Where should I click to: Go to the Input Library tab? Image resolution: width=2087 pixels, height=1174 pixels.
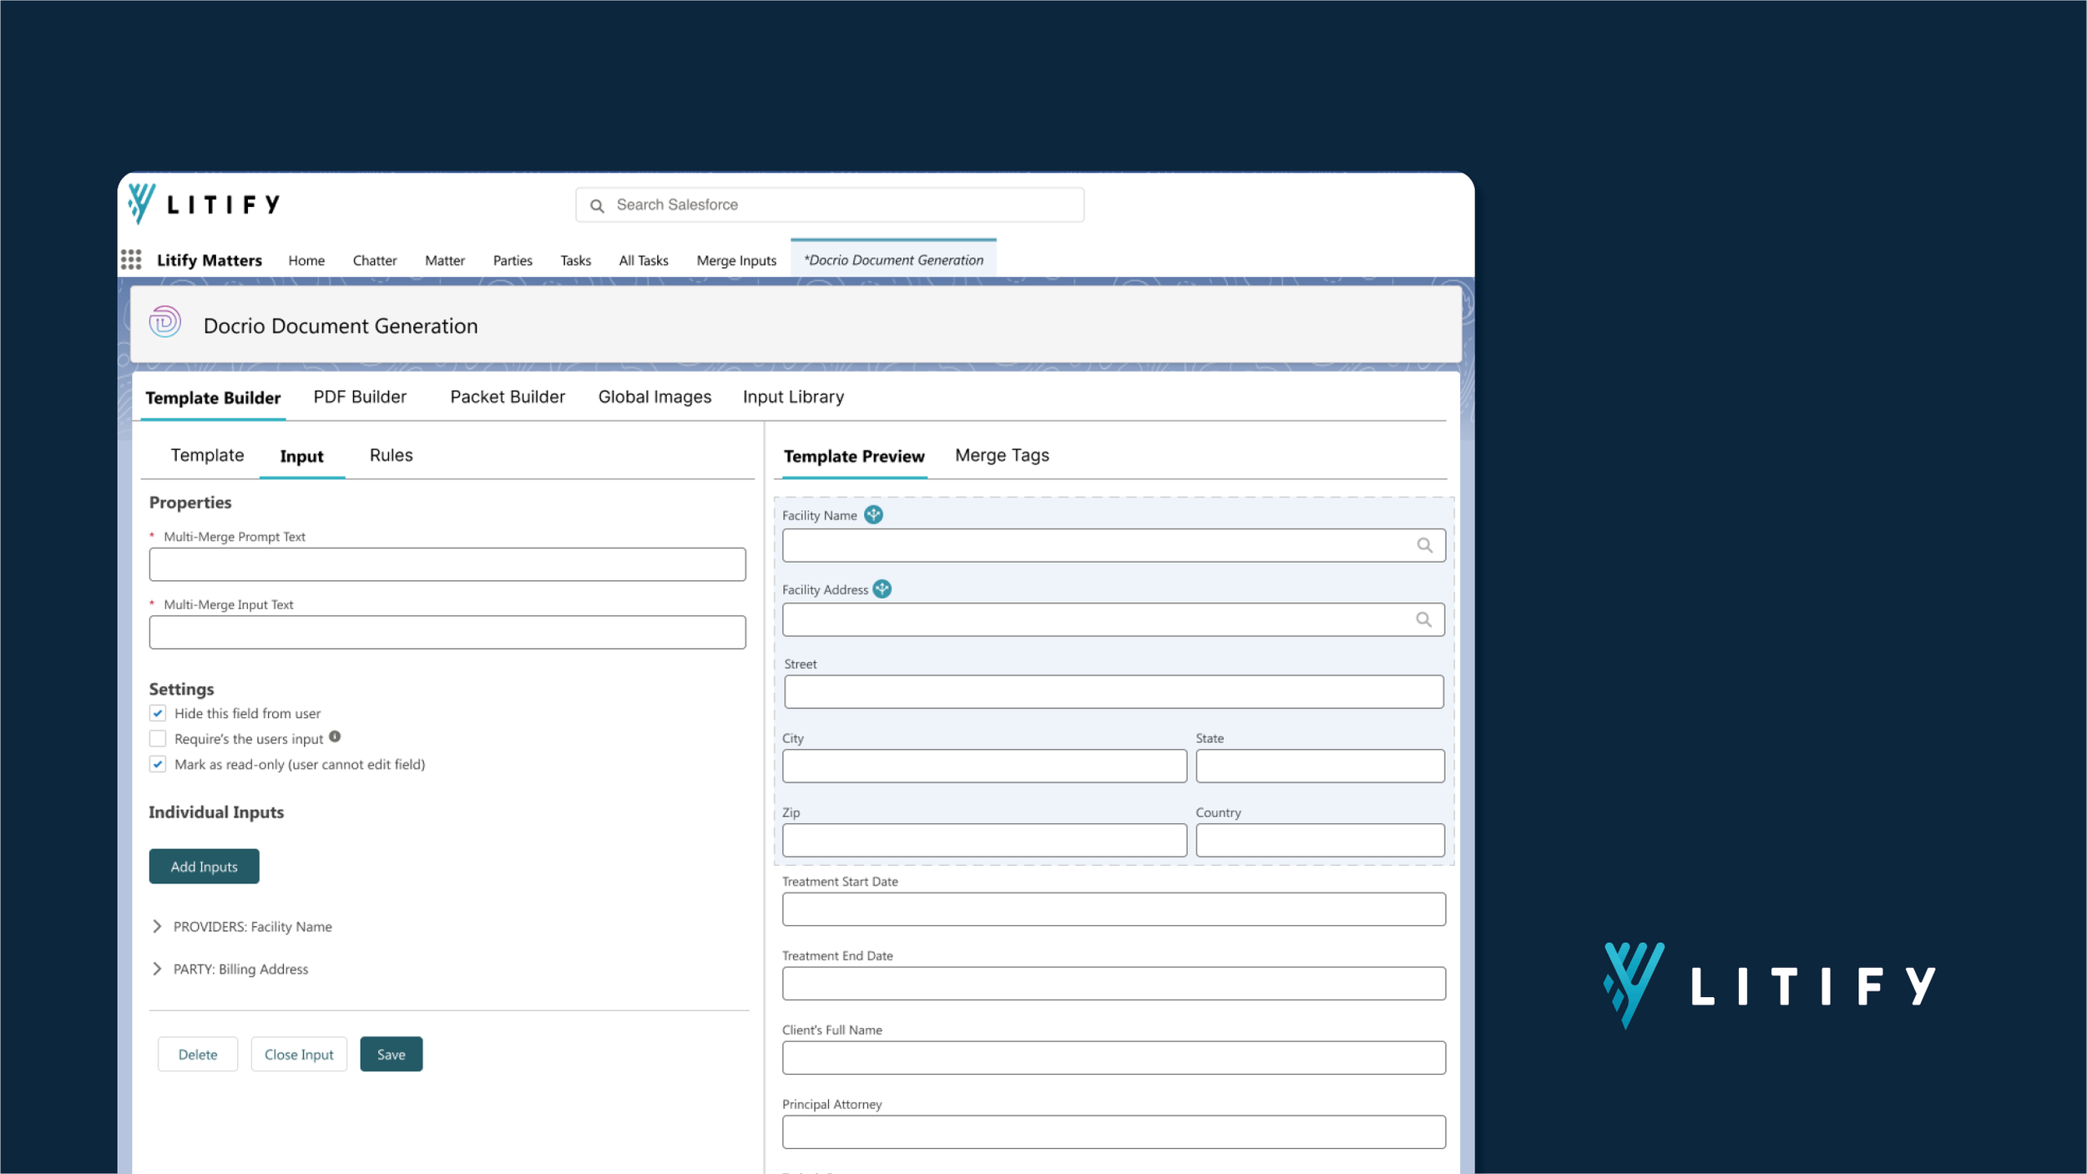[793, 397]
